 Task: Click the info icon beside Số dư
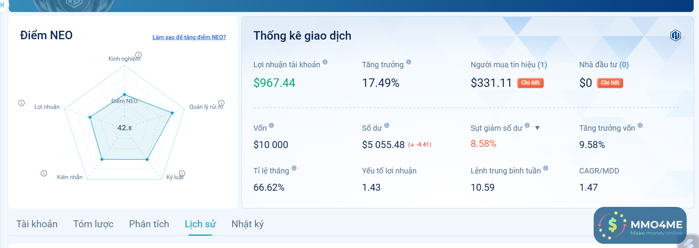coord(387,125)
